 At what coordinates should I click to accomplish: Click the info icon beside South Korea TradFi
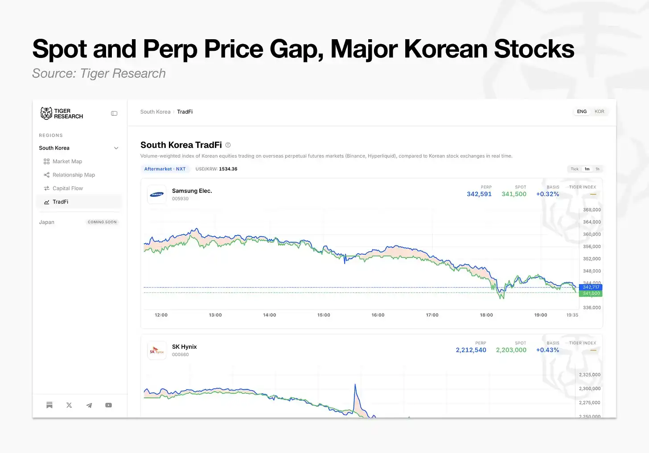click(x=228, y=145)
